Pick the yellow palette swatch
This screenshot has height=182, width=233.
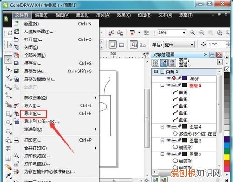pyautogui.click(x=227, y=157)
